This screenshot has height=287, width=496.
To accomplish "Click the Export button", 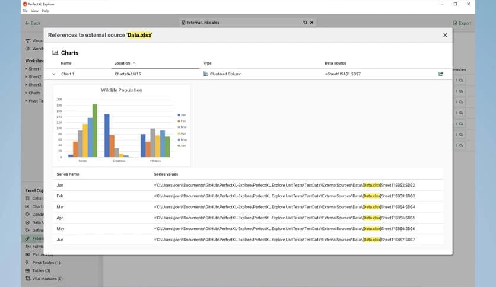I will [461, 23].
